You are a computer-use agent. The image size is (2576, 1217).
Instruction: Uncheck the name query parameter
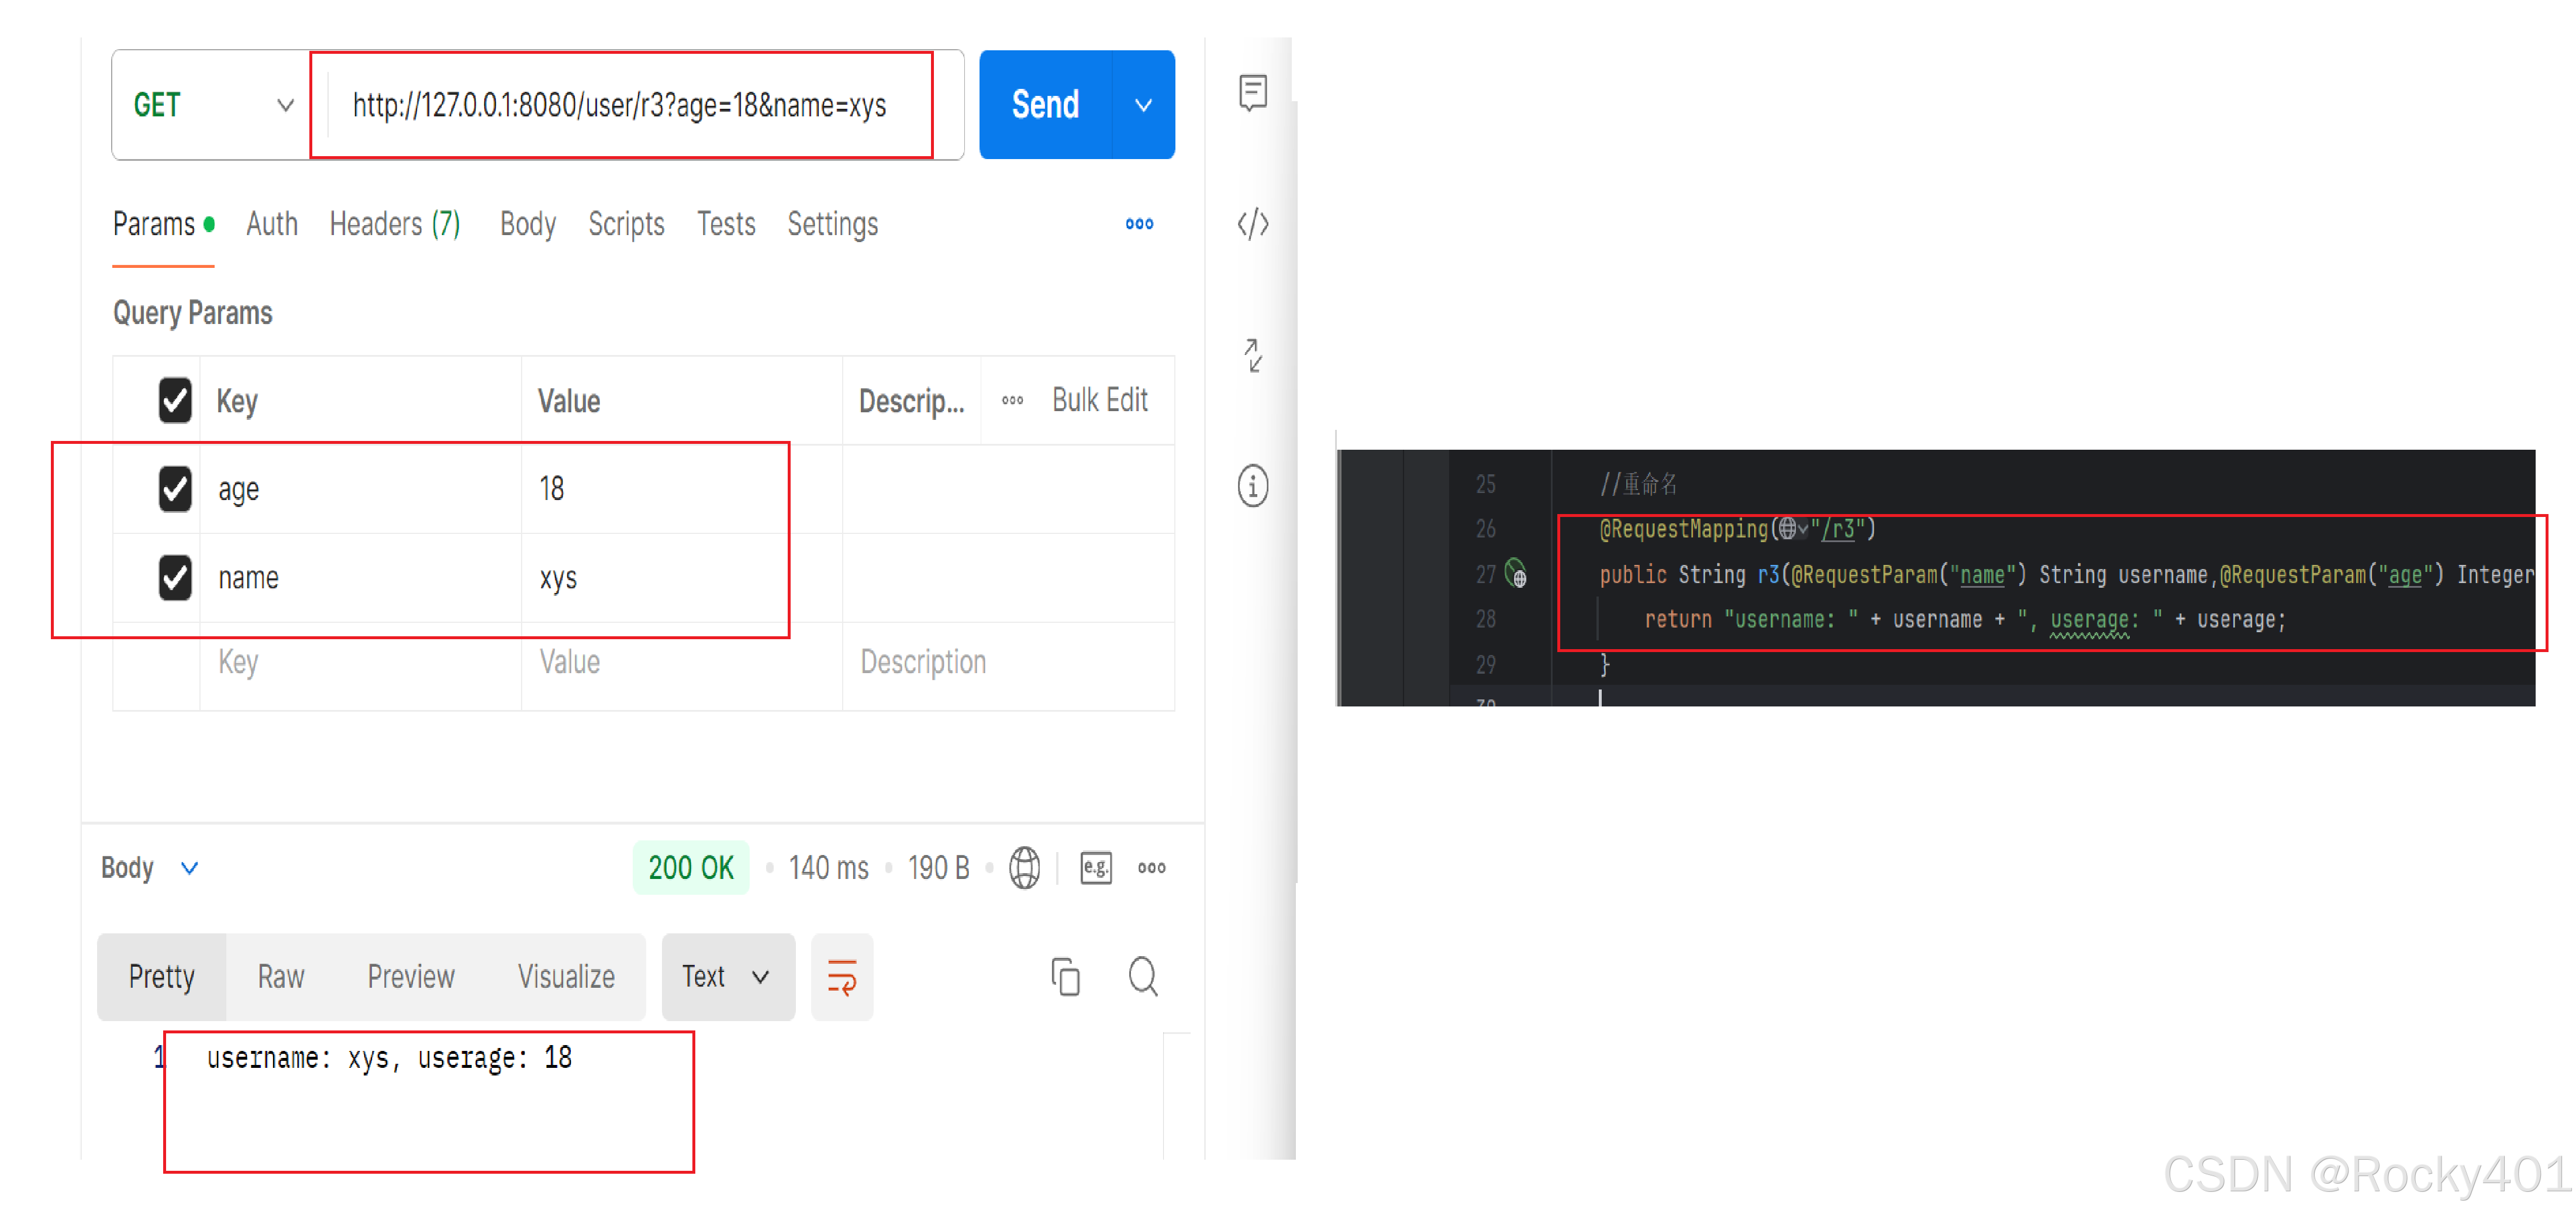[175, 577]
